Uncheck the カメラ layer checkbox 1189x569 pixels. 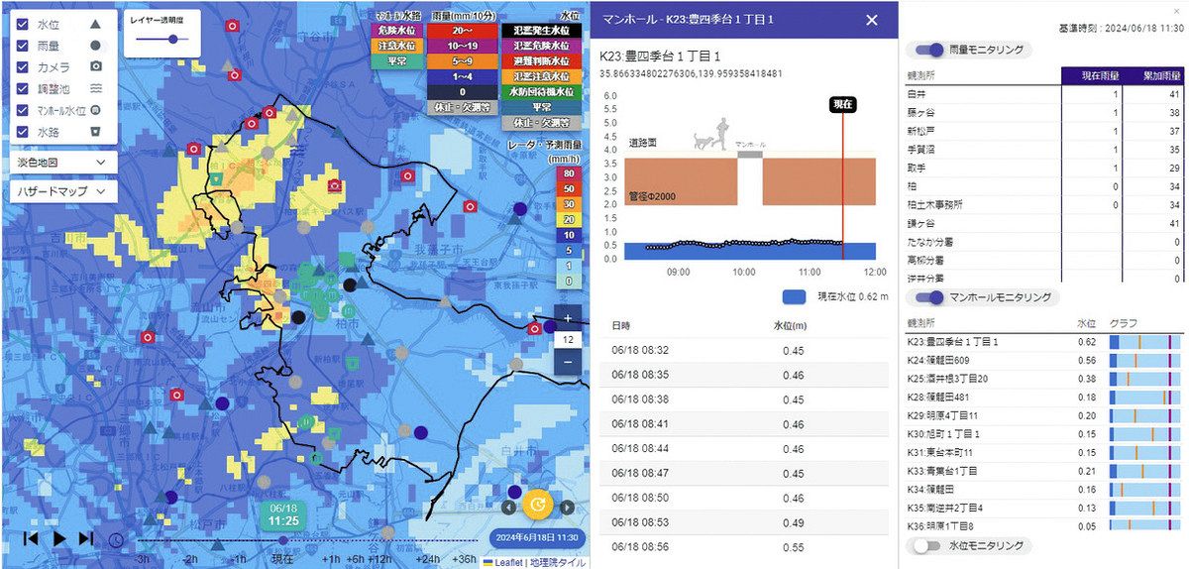pyautogui.click(x=24, y=66)
